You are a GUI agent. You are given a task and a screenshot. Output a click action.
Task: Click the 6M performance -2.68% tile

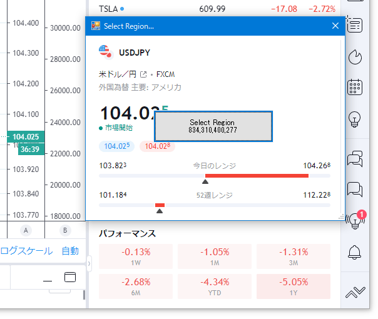pyautogui.click(x=136, y=286)
